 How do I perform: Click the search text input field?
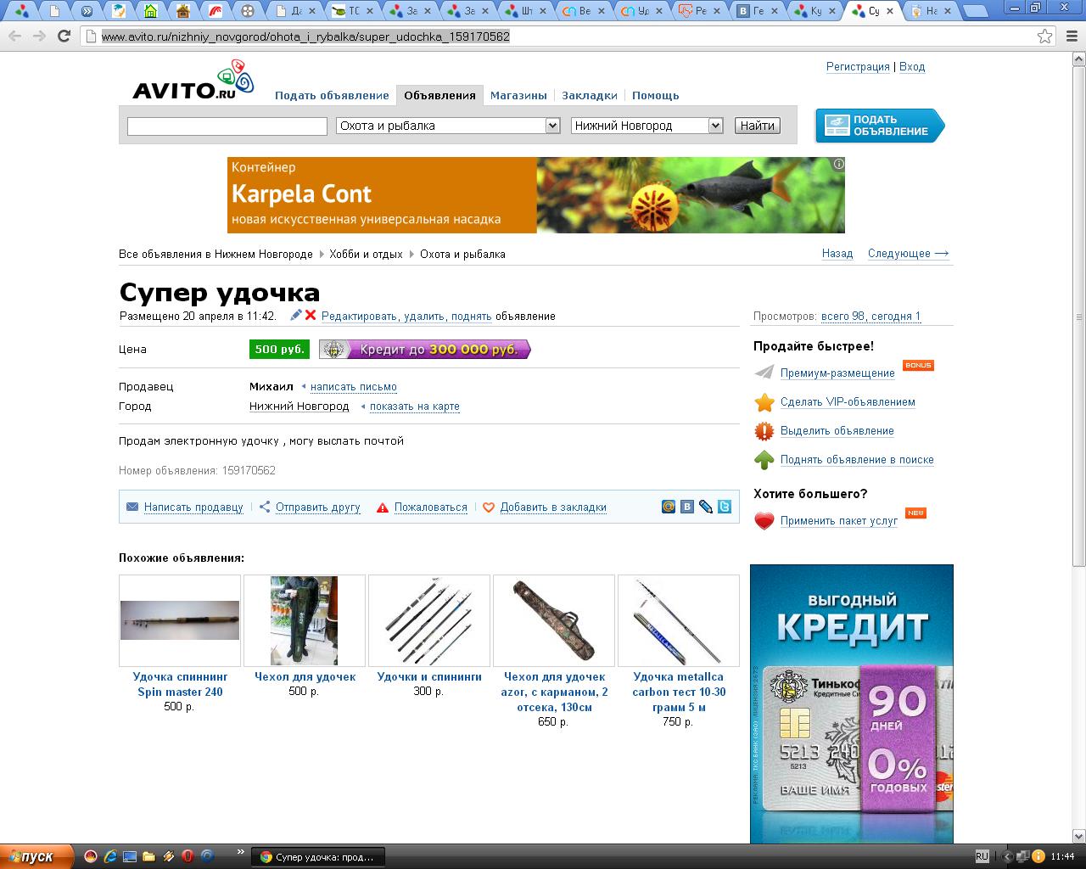point(227,126)
